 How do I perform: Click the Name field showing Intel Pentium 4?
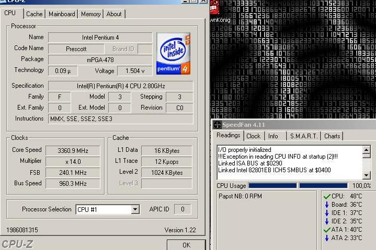point(100,38)
